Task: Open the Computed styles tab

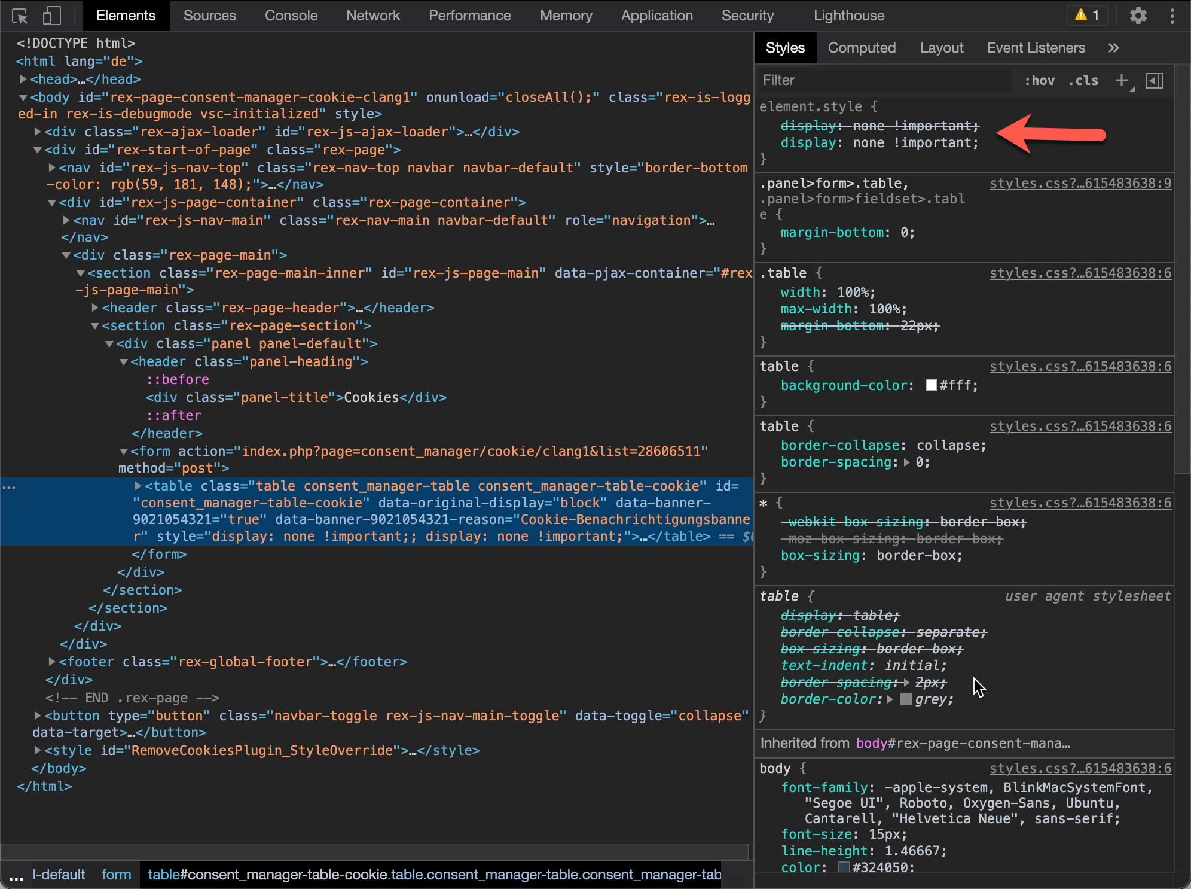Action: pos(862,48)
